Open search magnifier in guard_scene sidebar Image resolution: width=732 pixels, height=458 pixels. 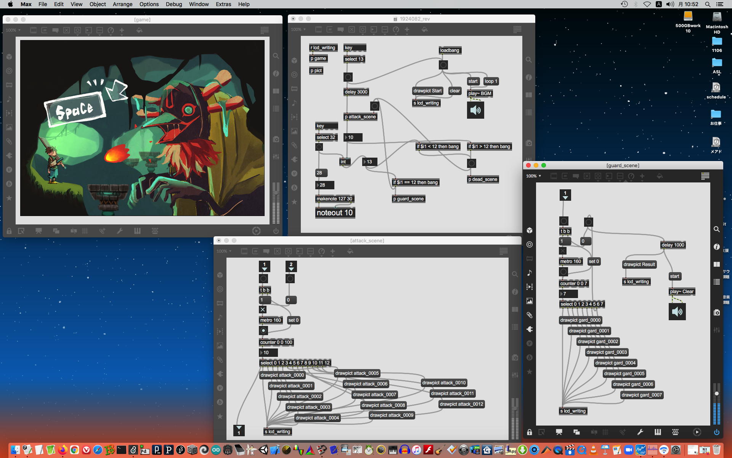[717, 229]
